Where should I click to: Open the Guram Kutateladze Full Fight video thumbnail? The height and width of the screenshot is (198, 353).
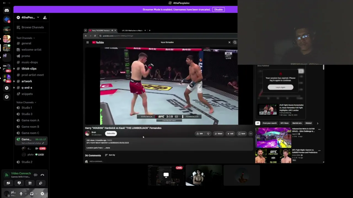[x=268, y=109]
